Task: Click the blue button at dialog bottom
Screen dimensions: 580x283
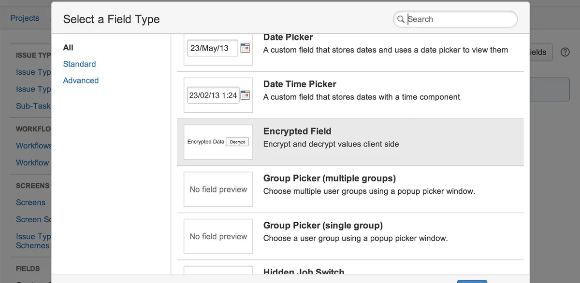Action: pyautogui.click(x=472, y=281)
